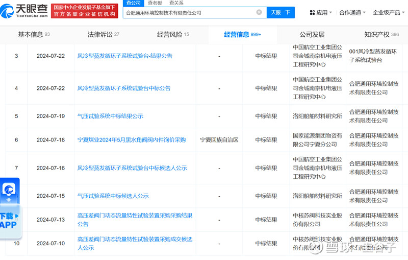Open 风冷型蒸发循环子系统试验台中标公告 link

click(124, 88)
